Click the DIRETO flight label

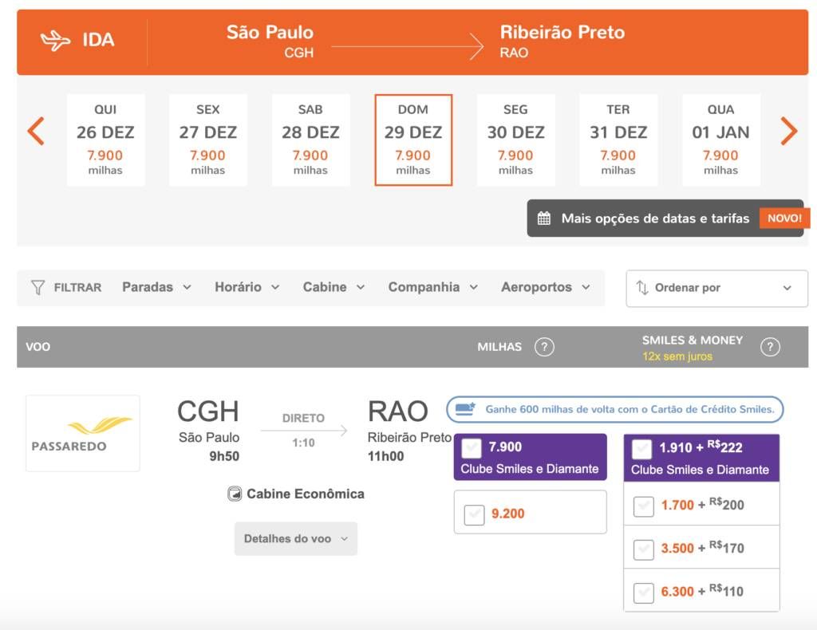303,418
